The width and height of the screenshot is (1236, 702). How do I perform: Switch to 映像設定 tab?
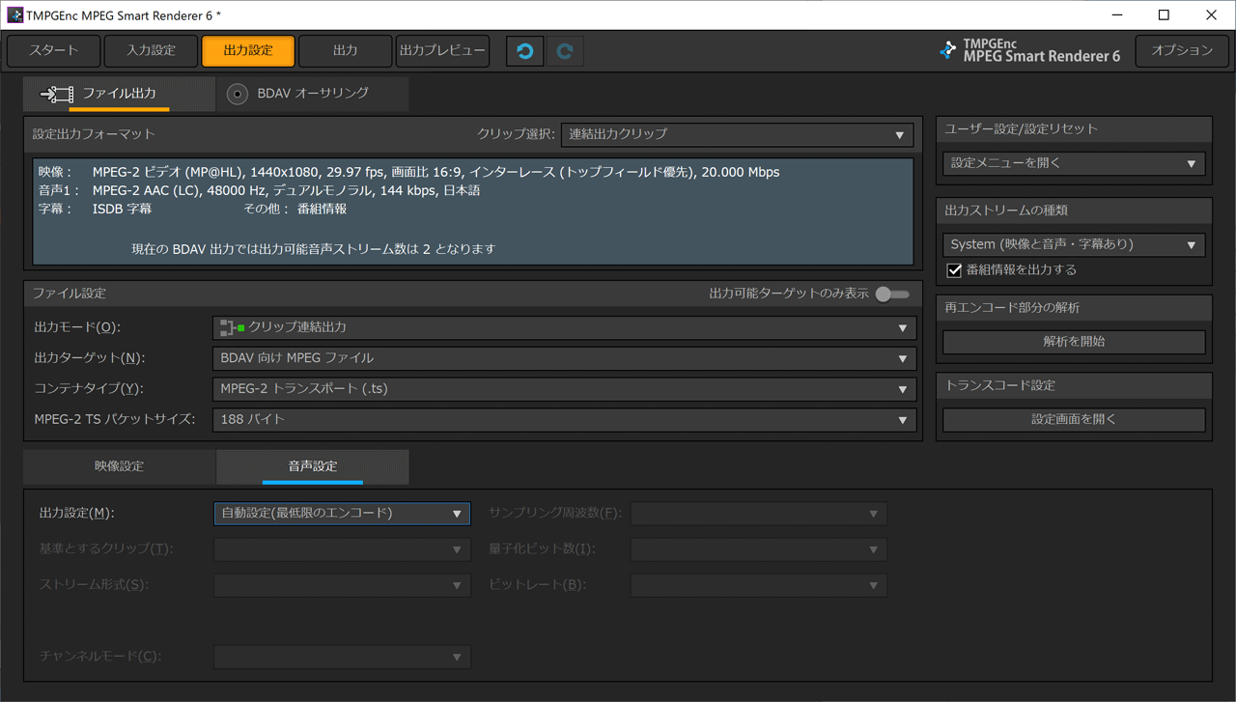tap(120, 466)
